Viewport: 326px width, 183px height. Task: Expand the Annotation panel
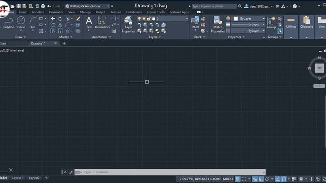101,37
